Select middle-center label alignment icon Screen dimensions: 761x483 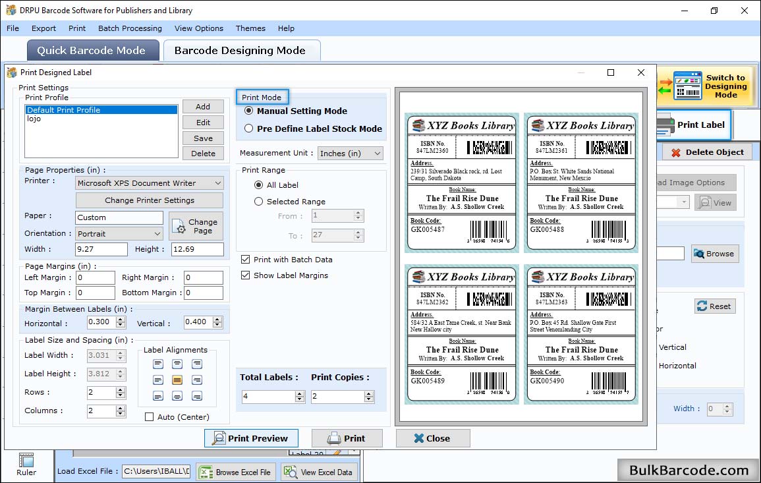pos(177,380)
